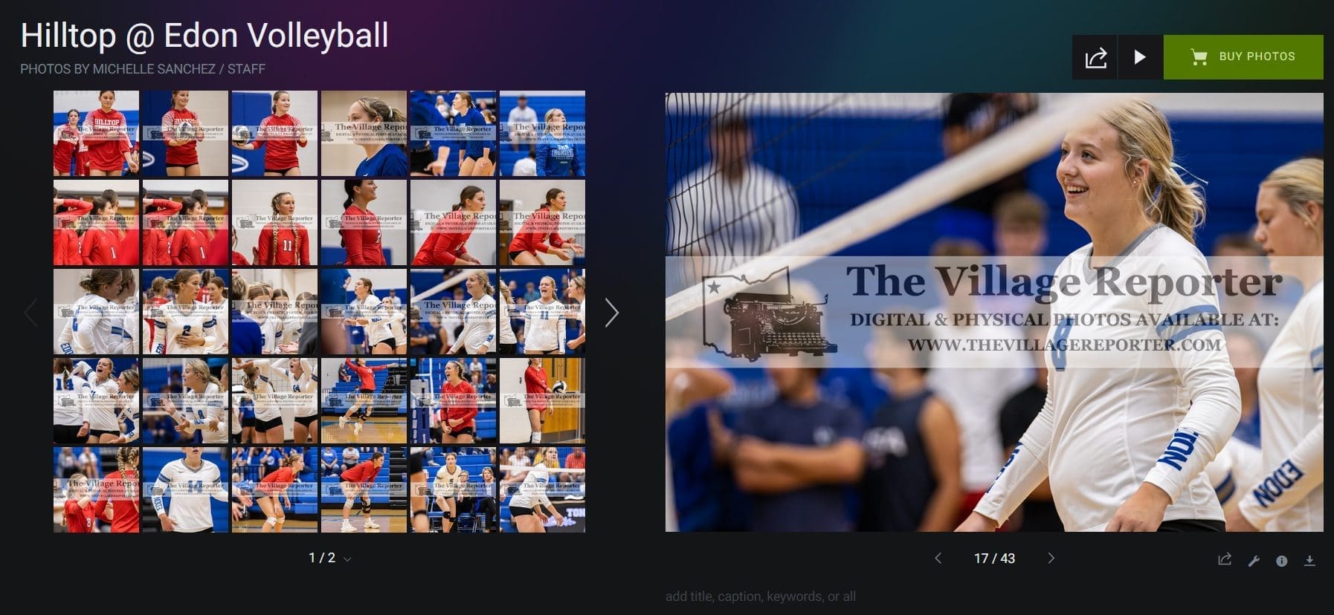
Task: Click the share gallery icon beside Buy Photos
Action: (1095, 57)
